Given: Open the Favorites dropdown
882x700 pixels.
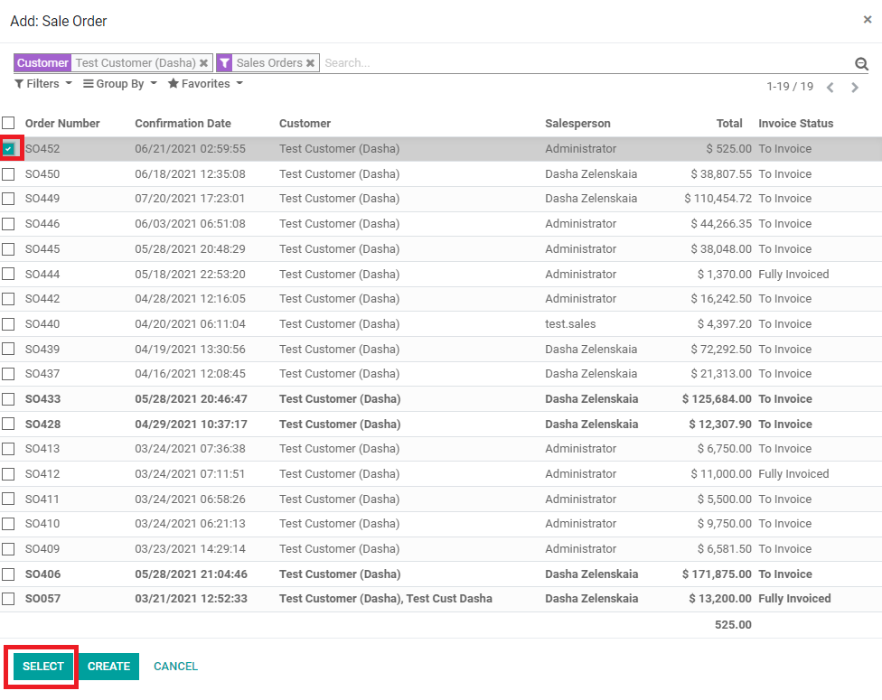Looking at the screenshot, I should (205, 84).
